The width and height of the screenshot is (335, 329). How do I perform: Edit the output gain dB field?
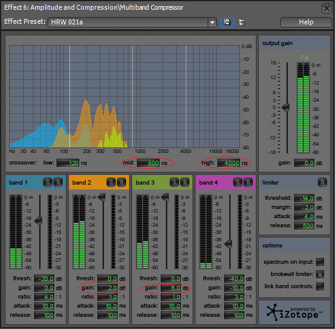304,163
